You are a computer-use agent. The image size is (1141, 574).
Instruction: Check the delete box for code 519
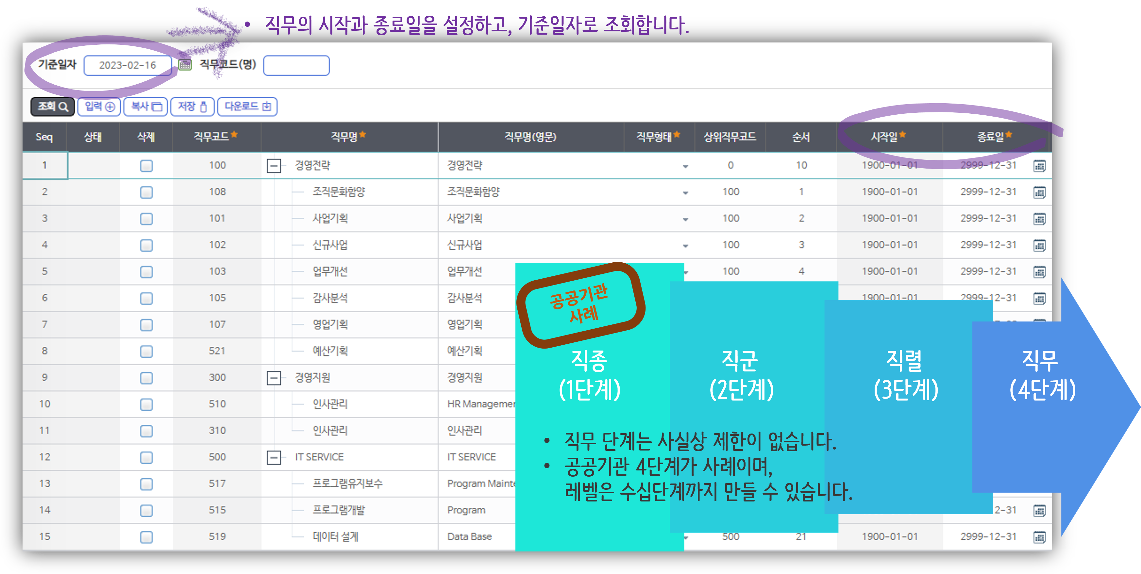pyautogui.click(x=146, y=537)
